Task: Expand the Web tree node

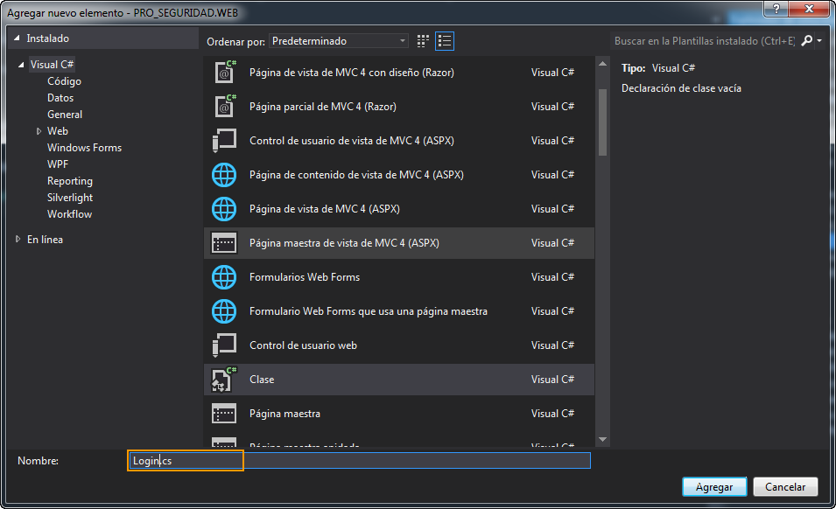Action: tap(38, 130)
